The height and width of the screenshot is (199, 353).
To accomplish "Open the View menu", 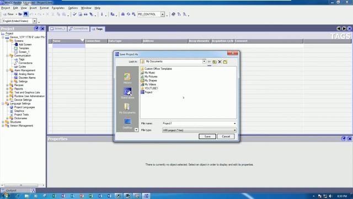I will [24, 8].
